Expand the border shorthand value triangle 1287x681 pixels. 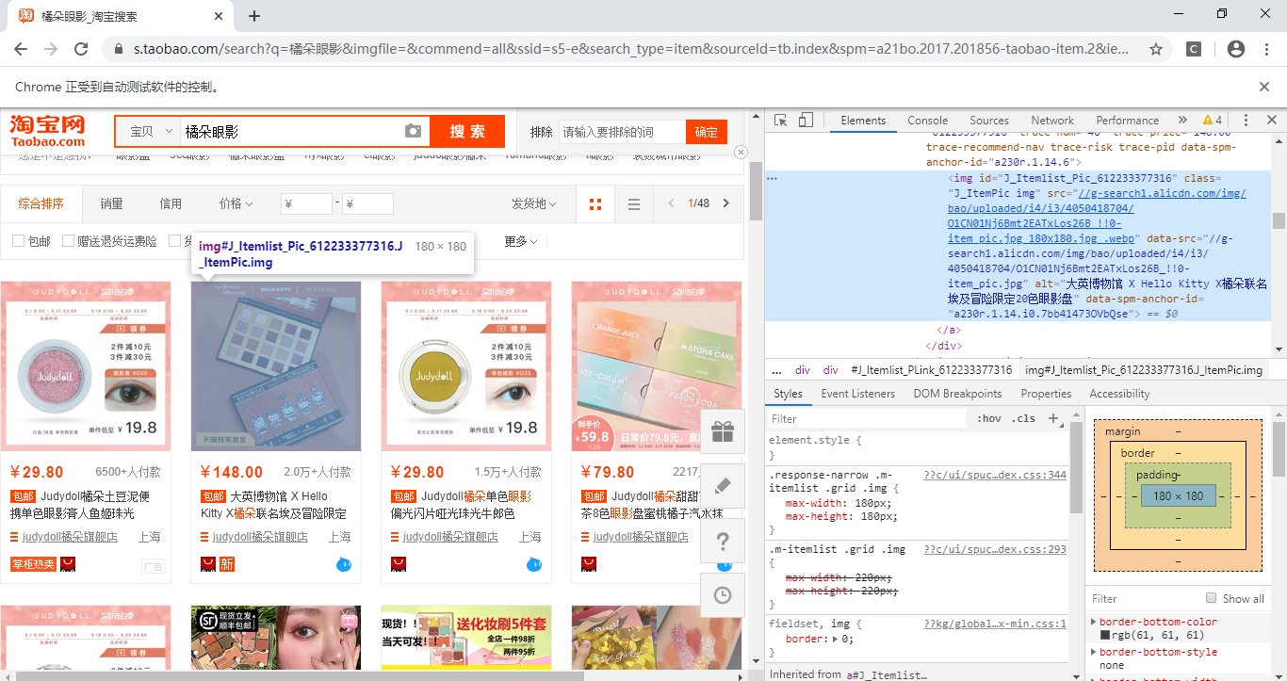point(835,639)
